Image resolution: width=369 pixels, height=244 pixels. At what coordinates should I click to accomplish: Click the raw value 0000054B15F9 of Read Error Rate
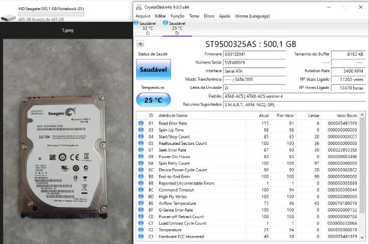(x=343, y=123)
